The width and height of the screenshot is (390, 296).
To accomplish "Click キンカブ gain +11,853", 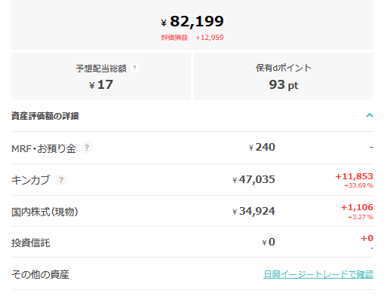I will tap(354, 176).
